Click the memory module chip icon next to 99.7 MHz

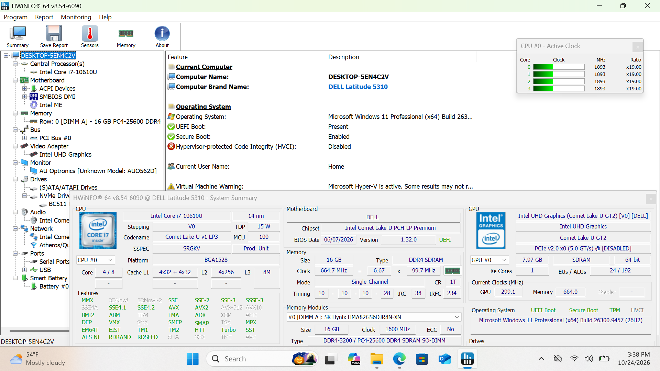[452, 271]
